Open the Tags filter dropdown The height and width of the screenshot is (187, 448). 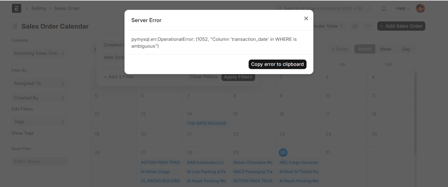coord(39,122)
